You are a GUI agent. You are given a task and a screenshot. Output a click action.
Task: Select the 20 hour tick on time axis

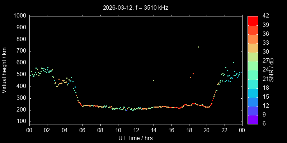pos(207,130)
